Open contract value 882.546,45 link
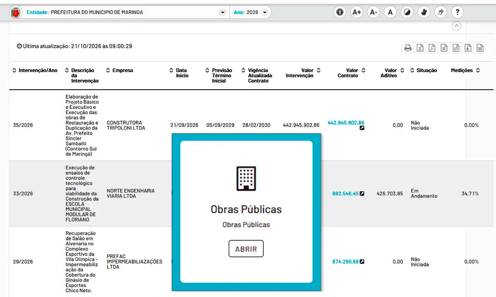This screenshot has width=496, height=297. click(346, 193)
